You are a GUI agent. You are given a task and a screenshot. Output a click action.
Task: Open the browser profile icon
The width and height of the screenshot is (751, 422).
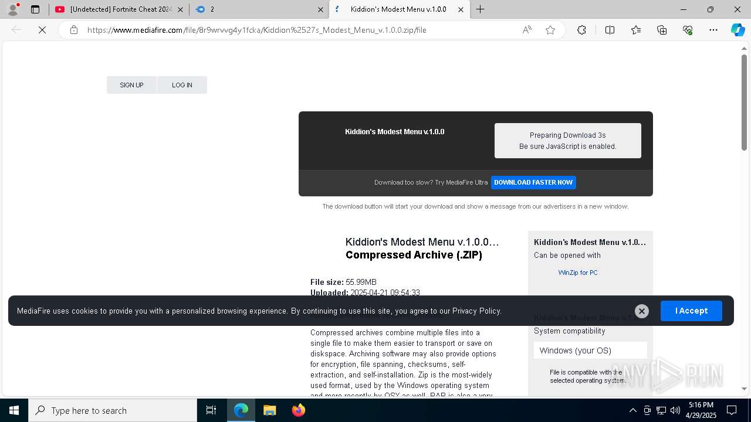(x=13, y=9)
